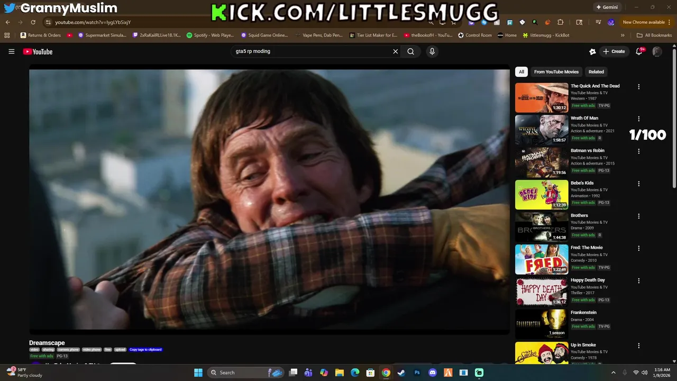Open Steam from the taskbar
Screen dimensions: 677x381
tap(401, 373)
